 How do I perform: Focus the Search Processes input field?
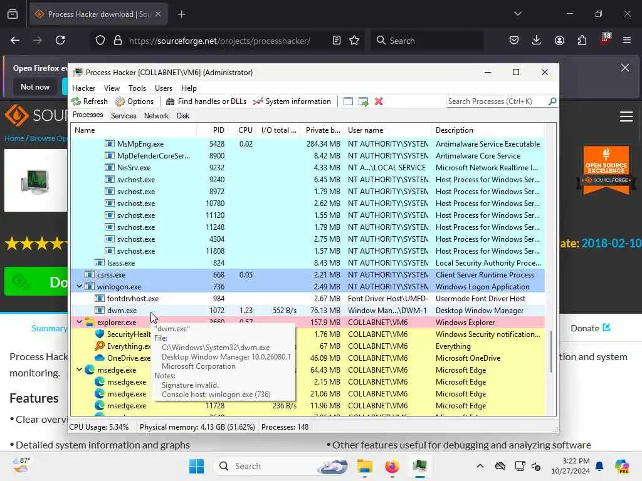(497, 101)
